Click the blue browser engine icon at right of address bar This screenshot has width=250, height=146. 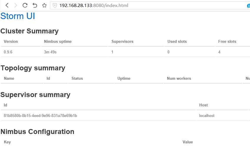pyautogui.click(x=249, y=6)
